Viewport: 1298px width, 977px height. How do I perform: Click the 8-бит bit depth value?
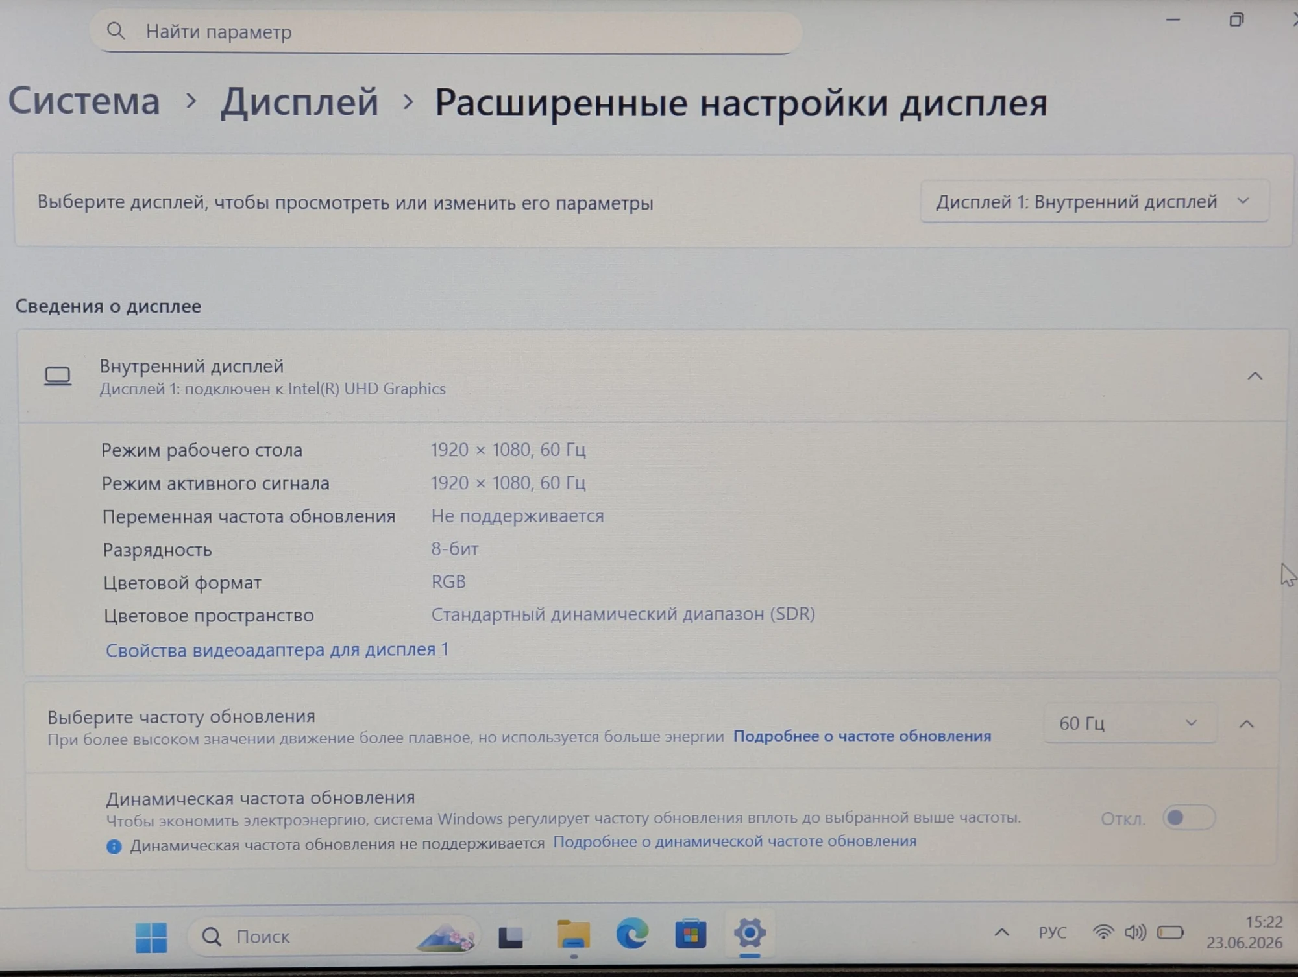[455, 549]
